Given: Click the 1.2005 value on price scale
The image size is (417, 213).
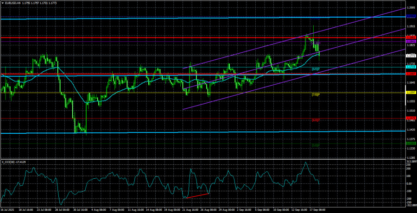Looking at the screenshot, I should [x=411, y=8].
